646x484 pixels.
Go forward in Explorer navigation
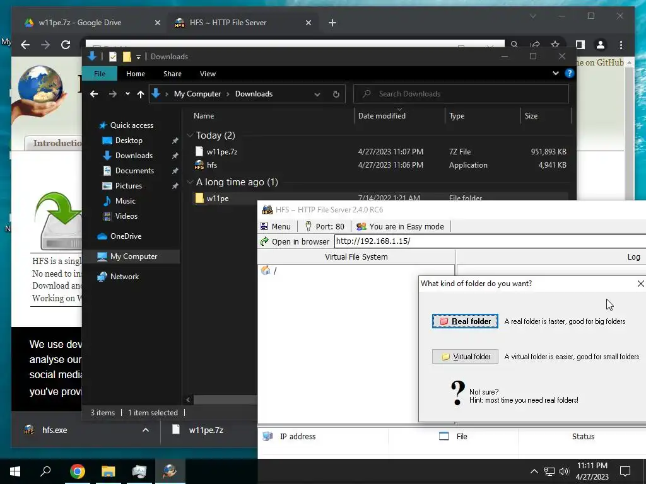pos(112,94)
